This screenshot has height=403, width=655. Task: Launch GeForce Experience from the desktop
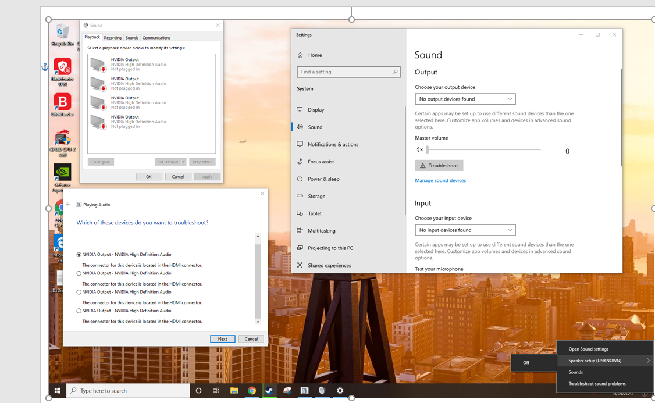(62, 177)
